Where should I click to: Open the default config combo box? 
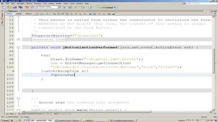(x=49, y=7)
